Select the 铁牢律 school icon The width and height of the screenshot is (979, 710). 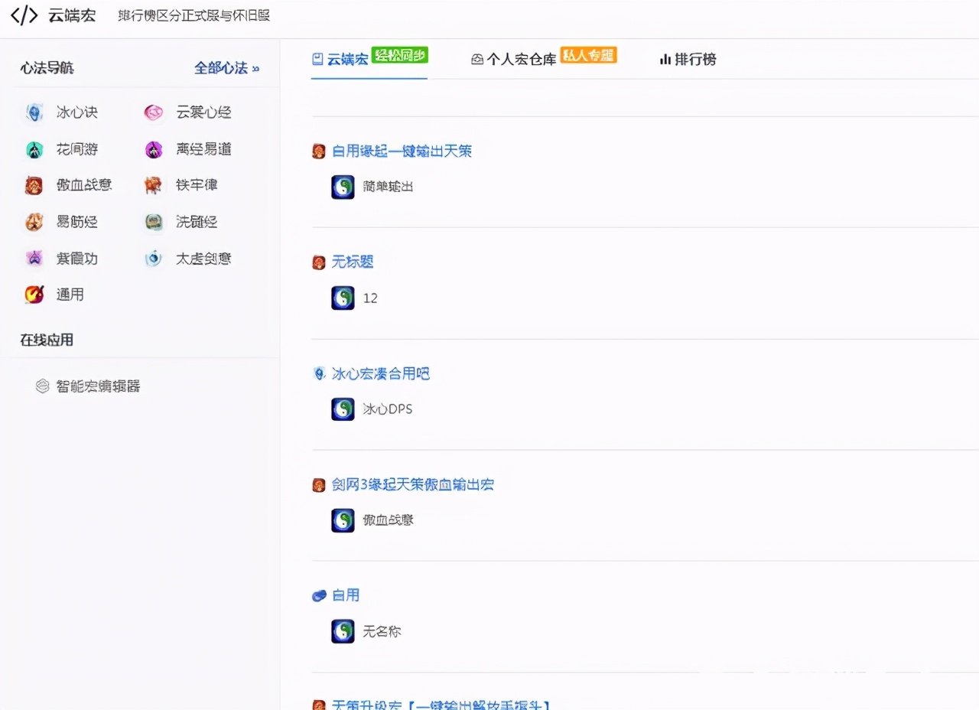(x=153, y=184)
